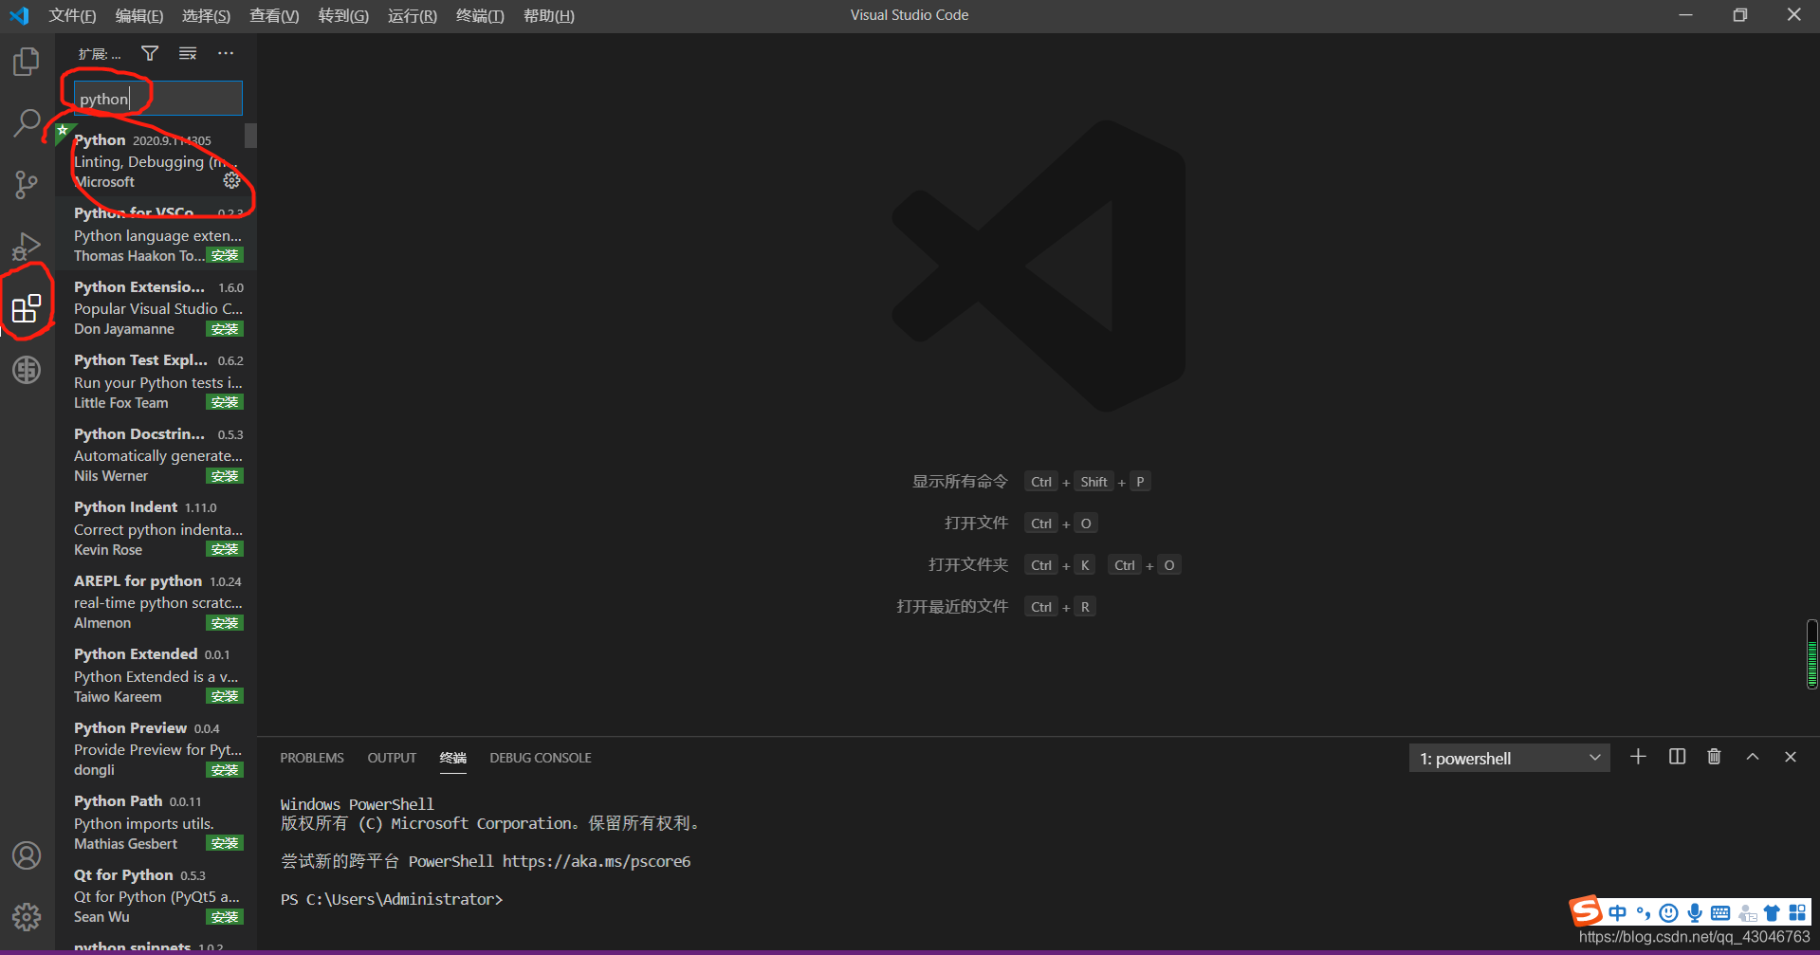The width and height of the screenshot is (1820, 955).
Task: Select Python Preview extension title
Action: (130, 727)
